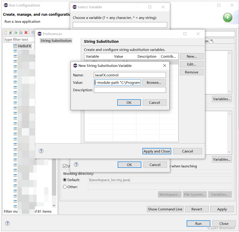Maximize the Preferences dialog
This screenshot has width=239, height=232.
coord(185,34)
